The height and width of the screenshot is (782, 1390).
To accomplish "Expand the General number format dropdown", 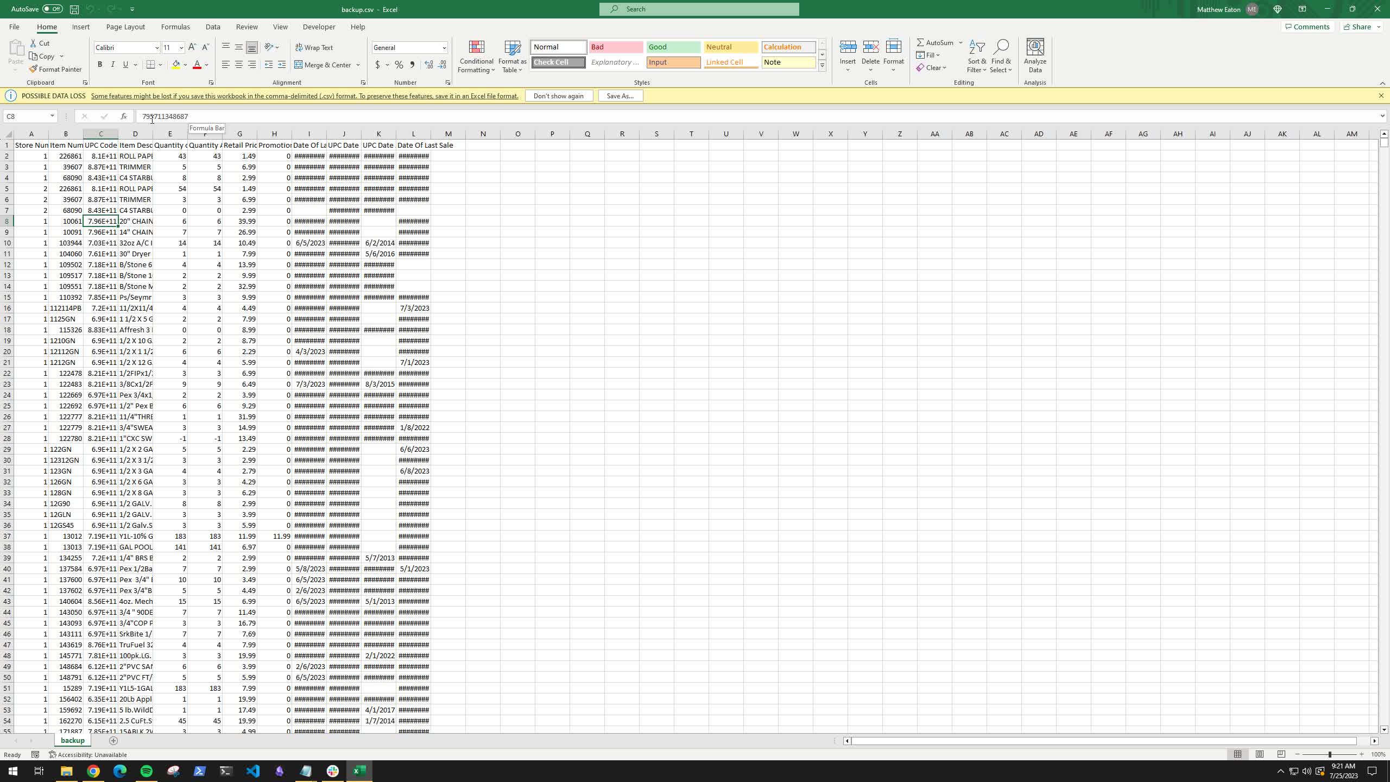I will pyautogui.click(x=444, y=48).
